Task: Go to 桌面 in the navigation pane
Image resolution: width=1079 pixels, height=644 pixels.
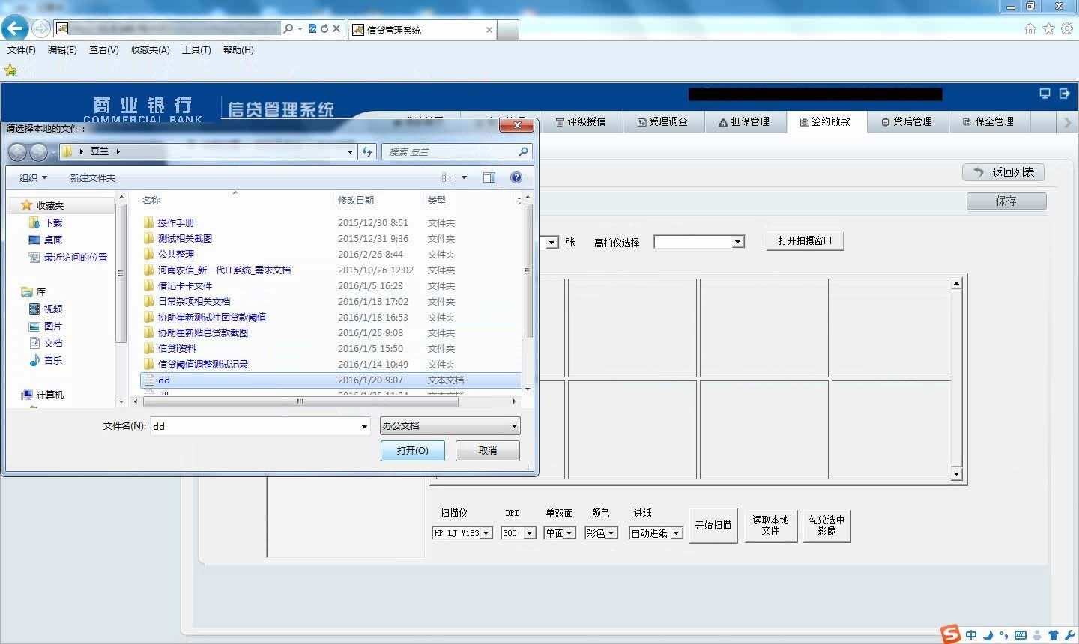Action: click(53, 240)
